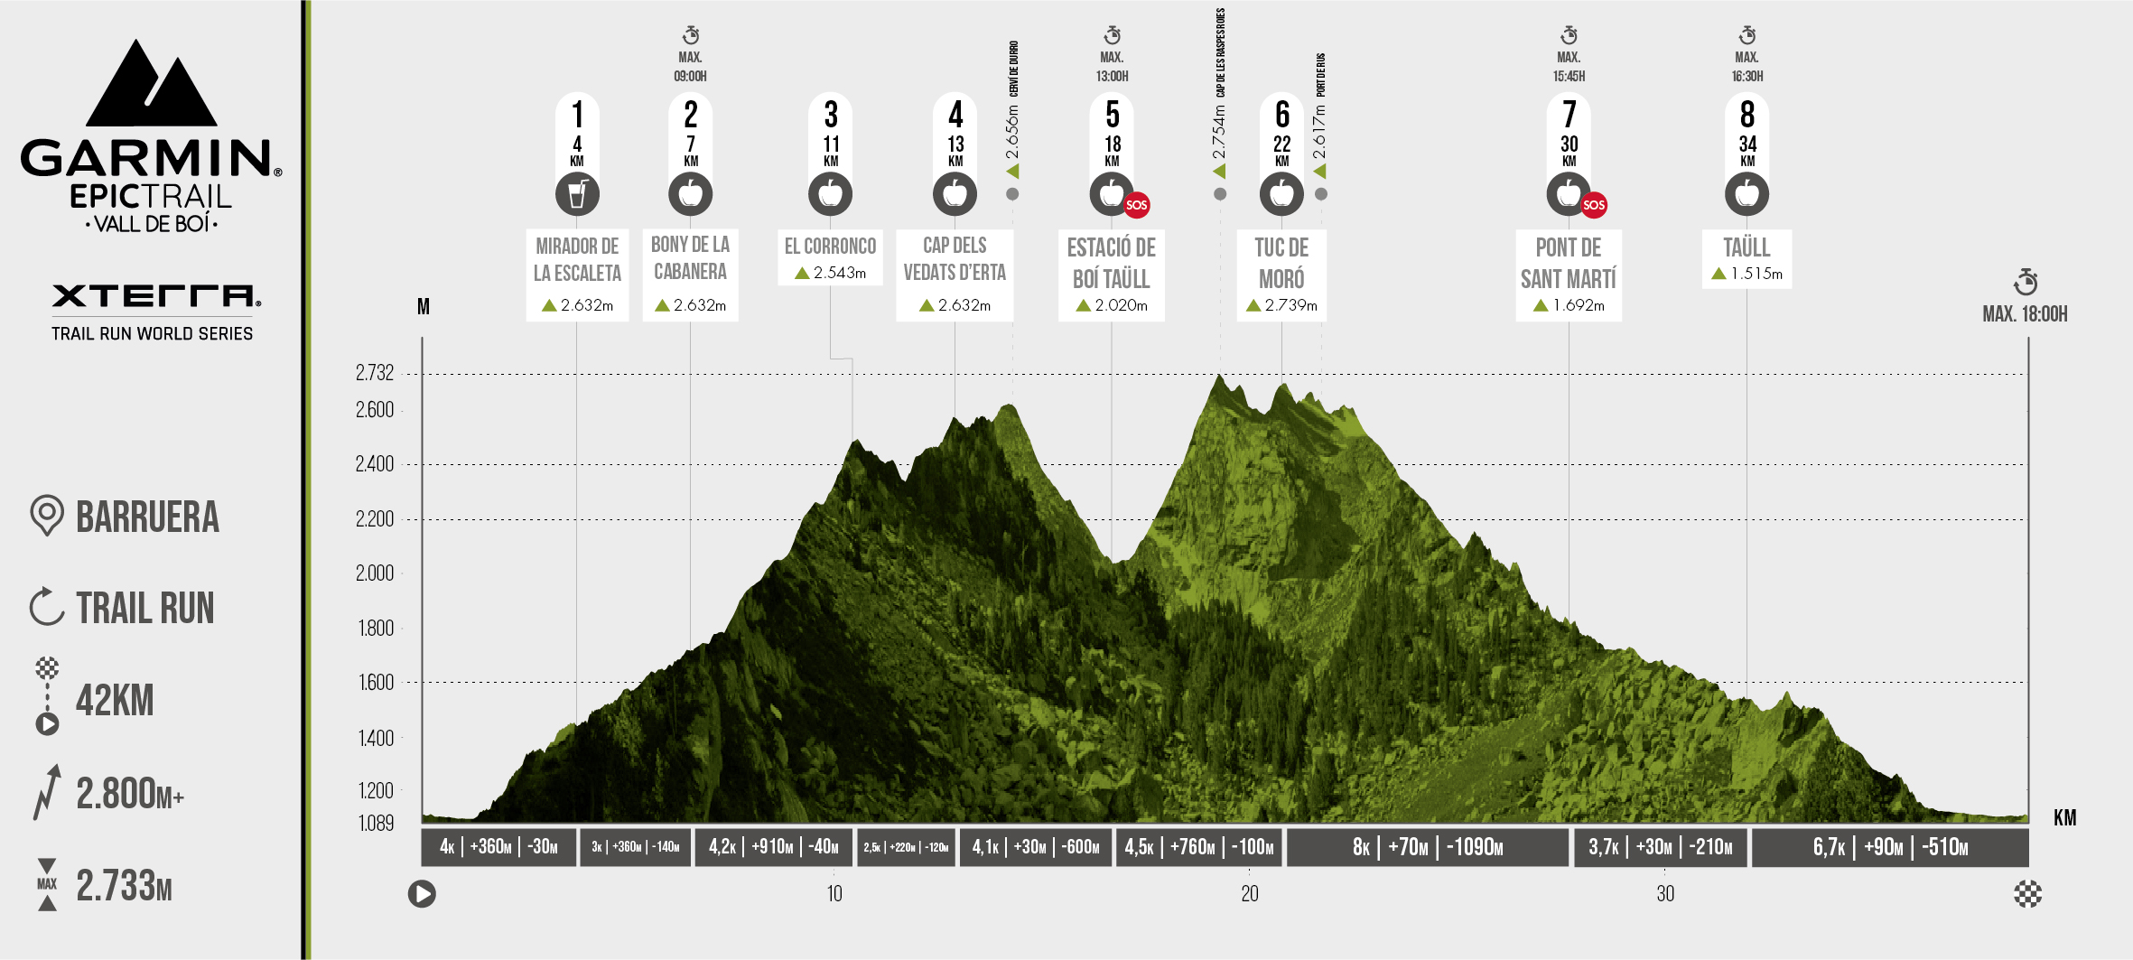Click the checkered finish flag icon
Screen dimensions: 2133x960
2027,894
